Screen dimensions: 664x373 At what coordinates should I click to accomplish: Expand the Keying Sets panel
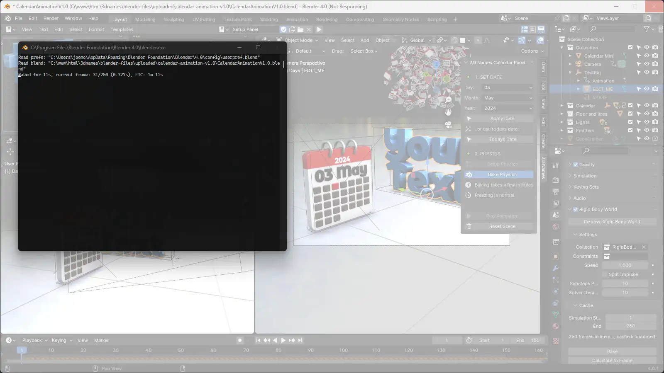point(586,187)
